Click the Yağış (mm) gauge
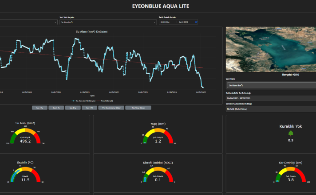Image resolution: width=316 pixels, height=195 pixels. click(158, 136)
